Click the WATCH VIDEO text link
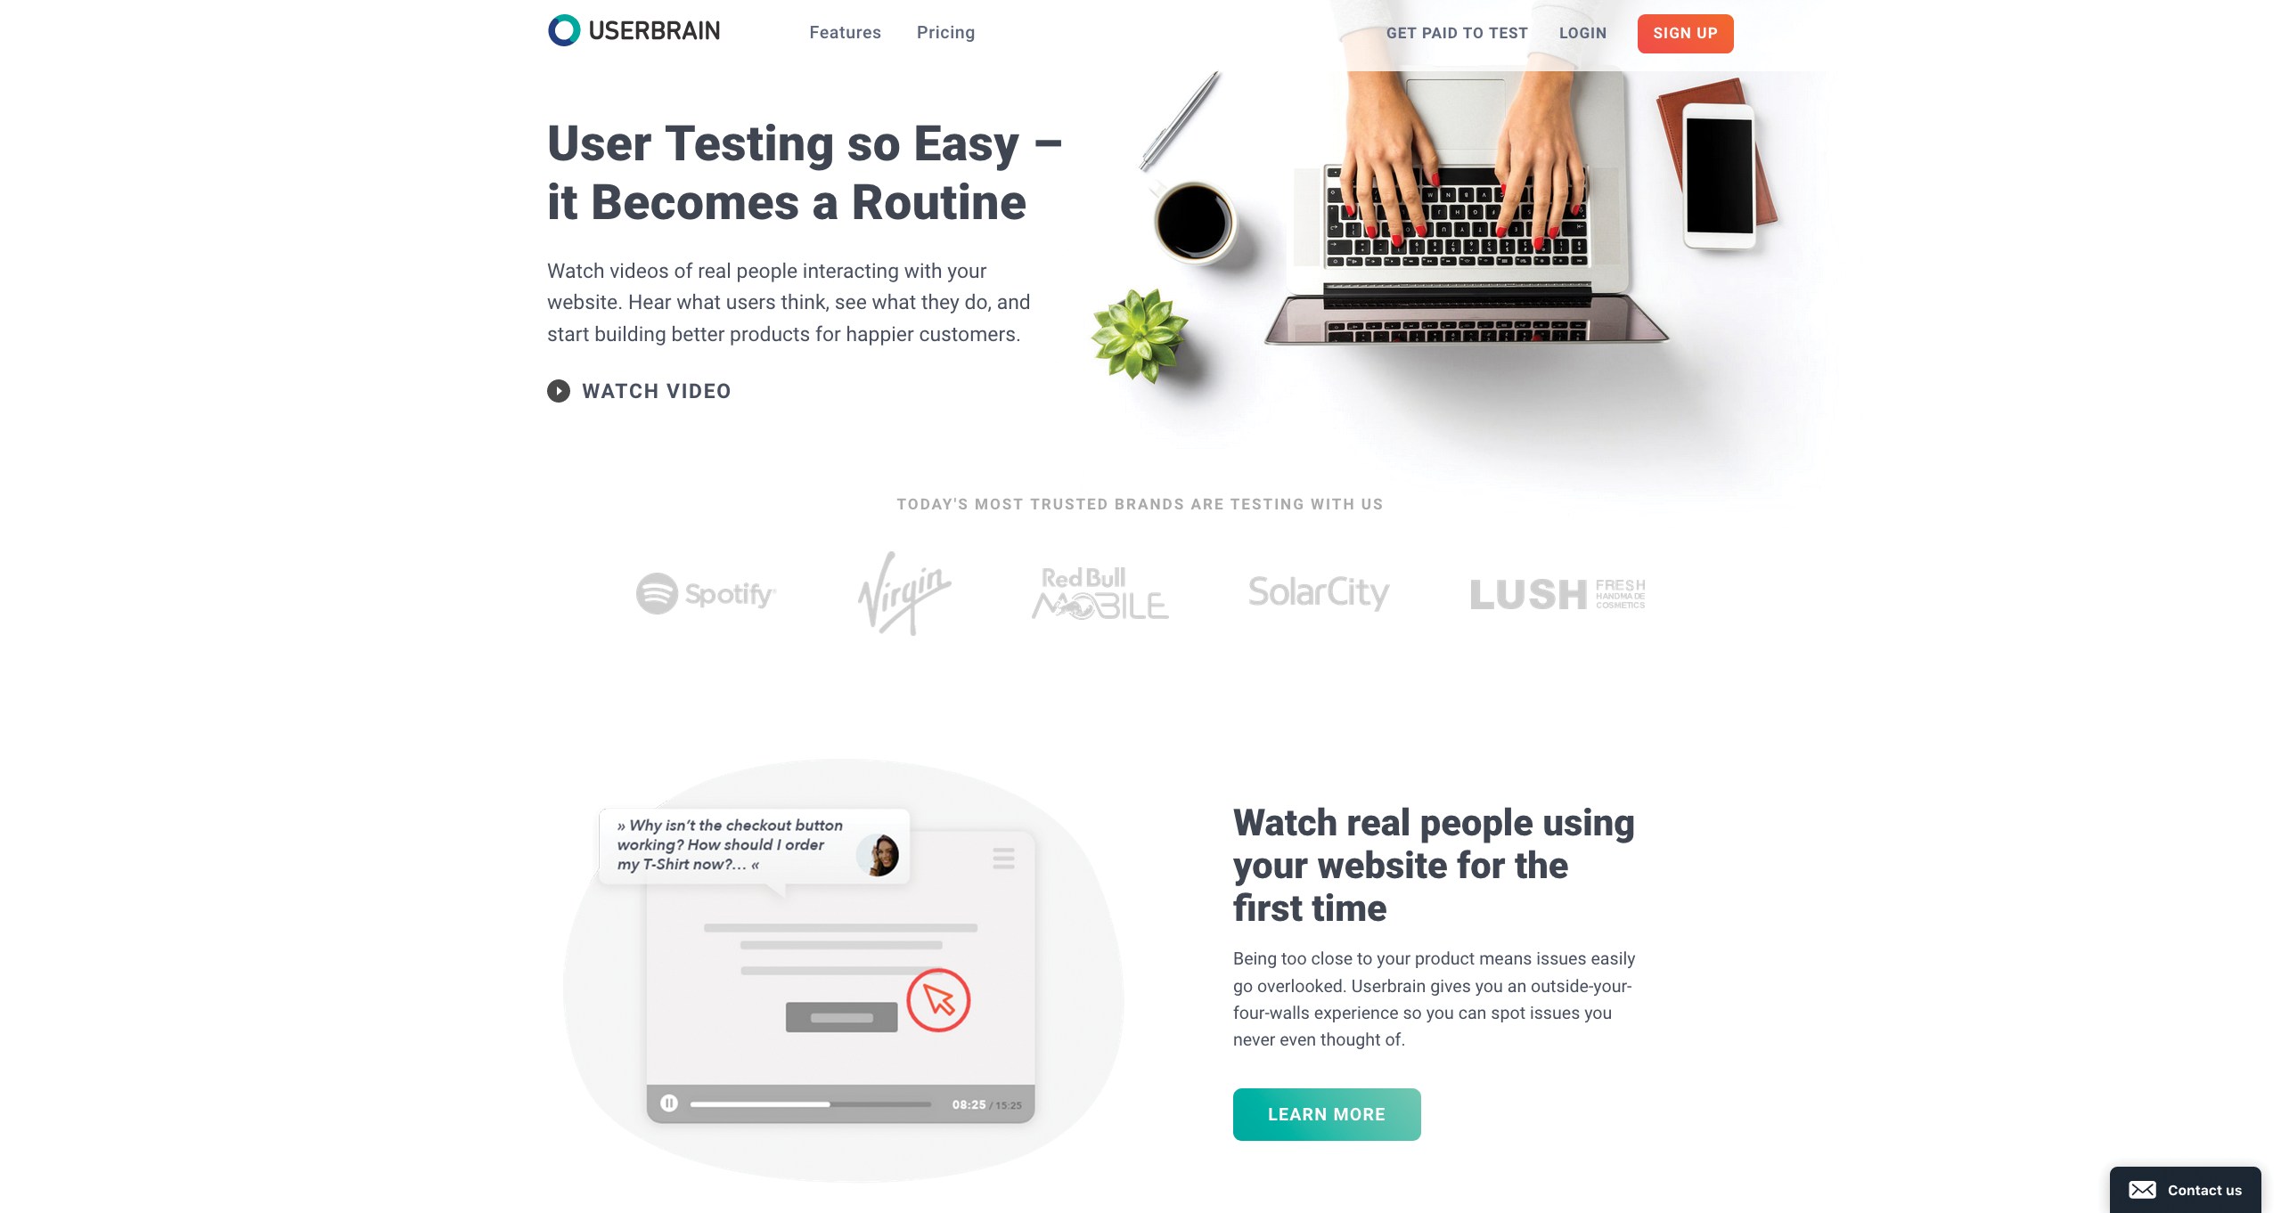The height and width of the screenshot is (1213, 2281). pyautogui.click(x=657, y=391)
